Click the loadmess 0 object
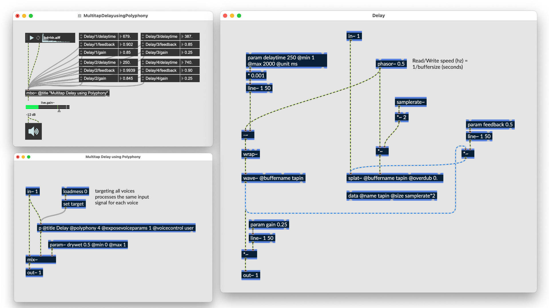 coord(75,191)
